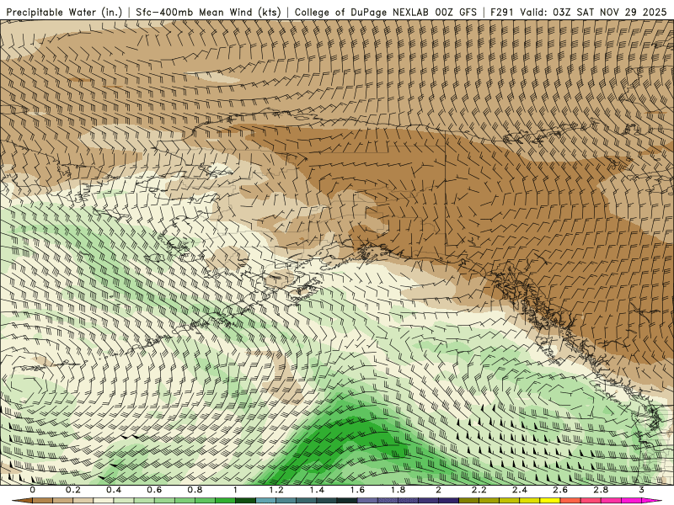
Task: Click the '2.4' label on the color scale
Action: pos(520,490)
